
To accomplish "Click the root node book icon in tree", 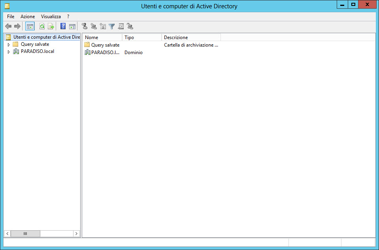I will click(x=8, y=37).
